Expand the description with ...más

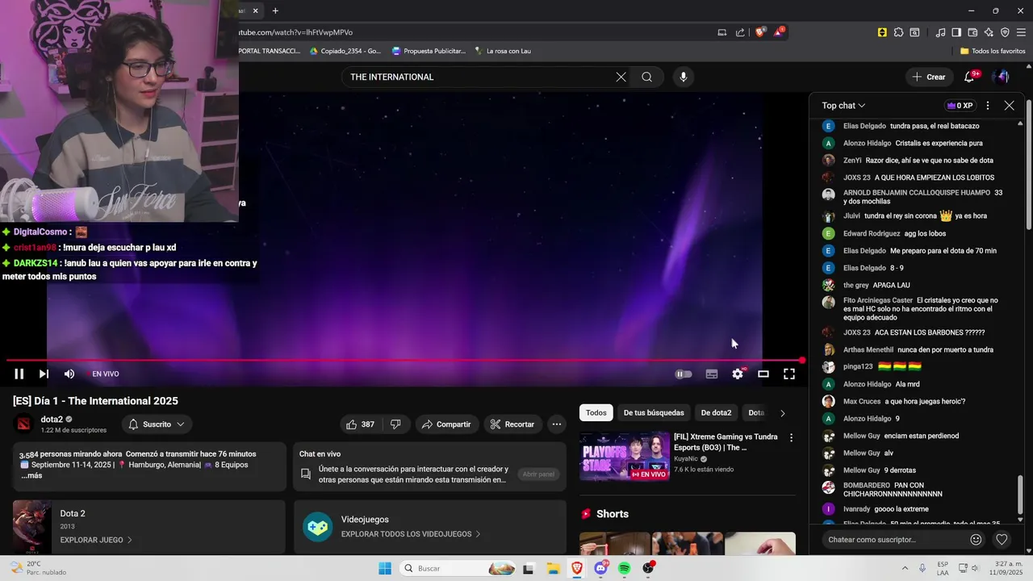point(31,476)
